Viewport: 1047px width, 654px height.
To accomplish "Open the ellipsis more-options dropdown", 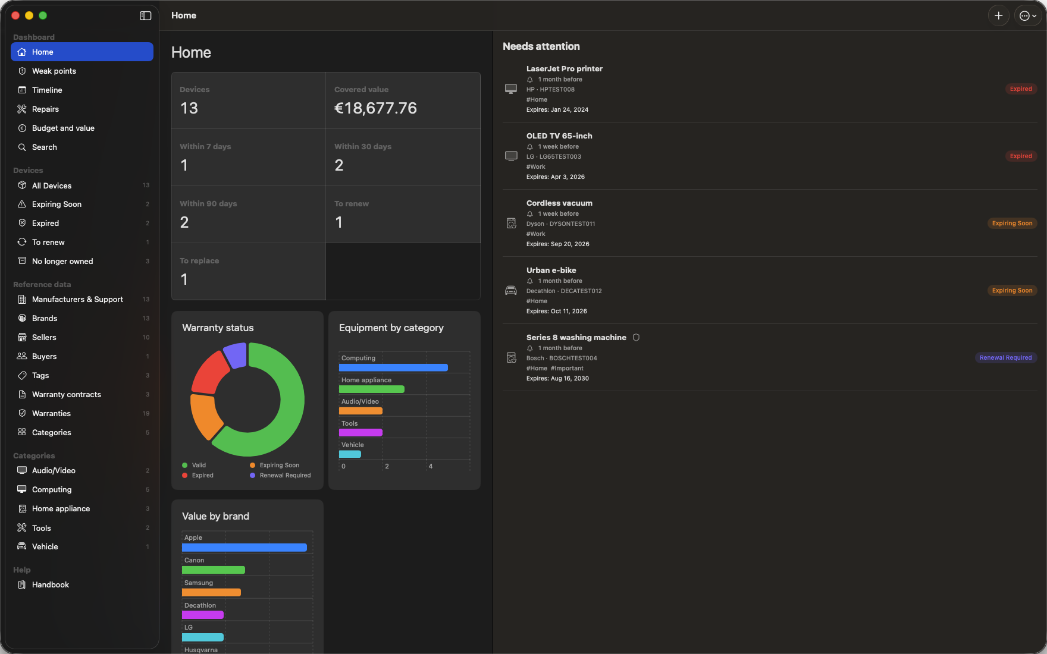I will [1028, 16].
